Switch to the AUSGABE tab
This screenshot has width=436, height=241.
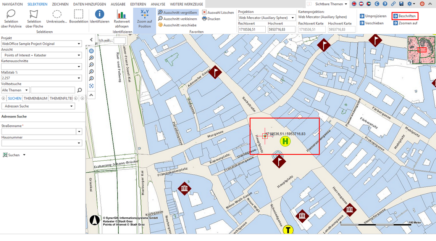click(118, 4)
